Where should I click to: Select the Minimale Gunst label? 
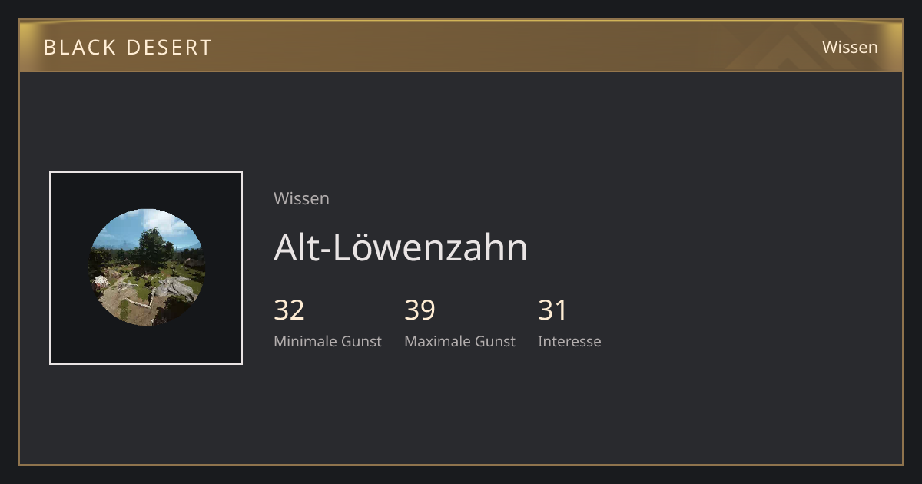327,341
